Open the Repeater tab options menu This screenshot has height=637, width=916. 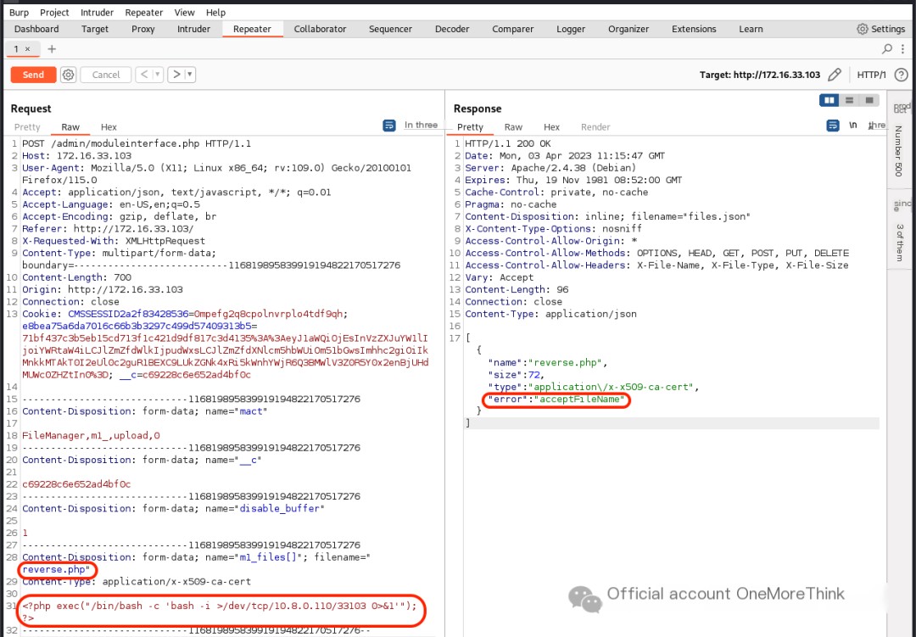coord(902,49)
